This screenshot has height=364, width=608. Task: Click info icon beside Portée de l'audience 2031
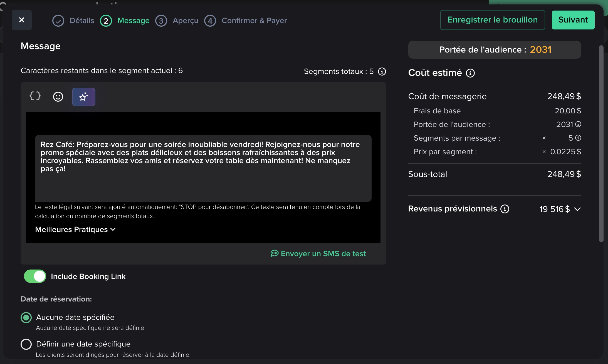tap(578, 124)
